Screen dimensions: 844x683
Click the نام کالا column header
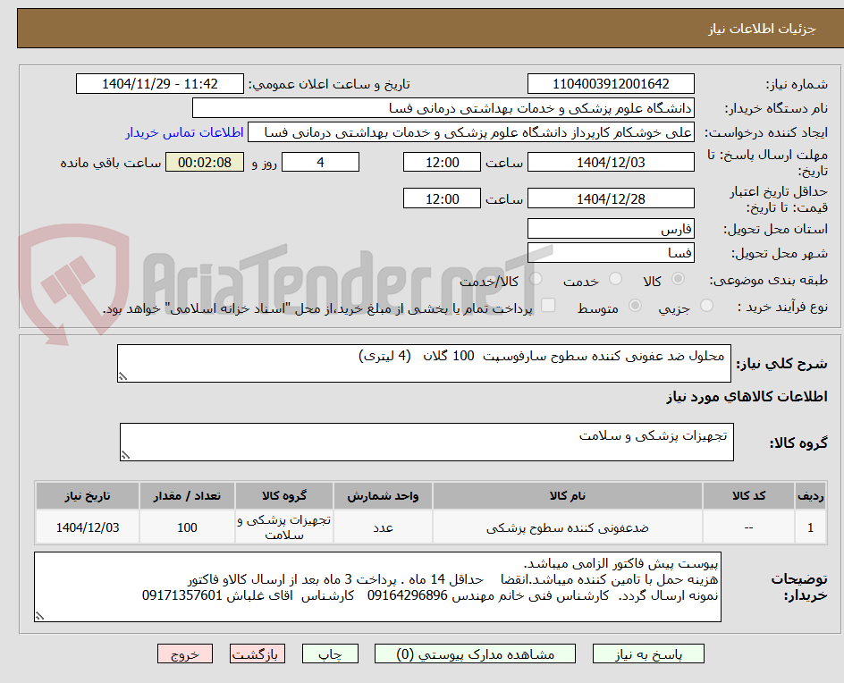[x=568, y=495]
